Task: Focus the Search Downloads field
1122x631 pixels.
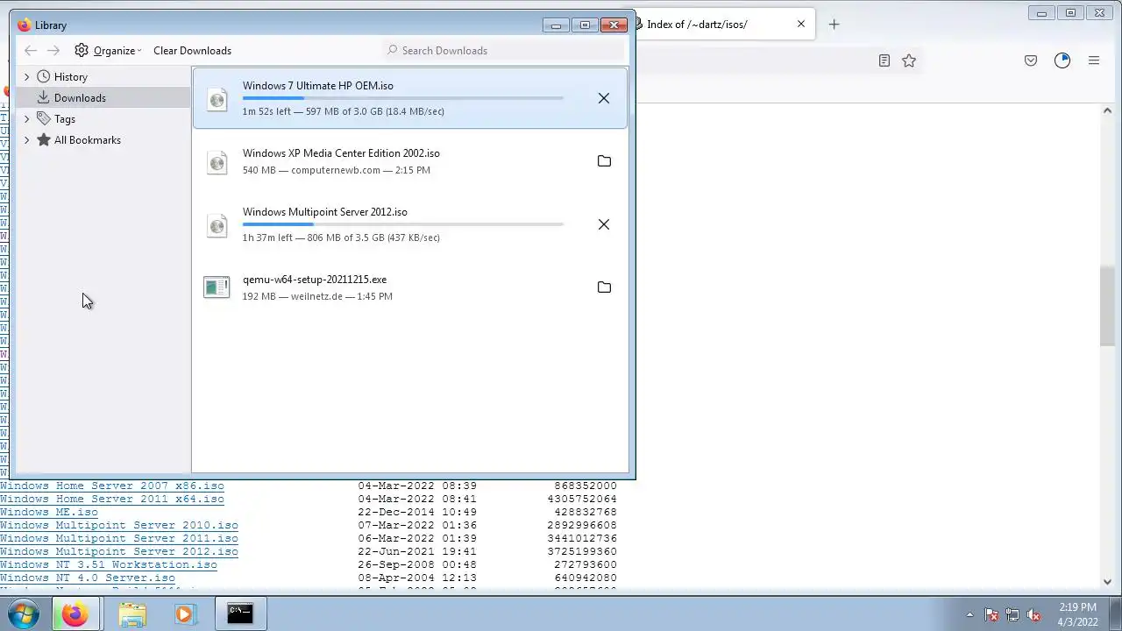Action: tap(504, 51)
